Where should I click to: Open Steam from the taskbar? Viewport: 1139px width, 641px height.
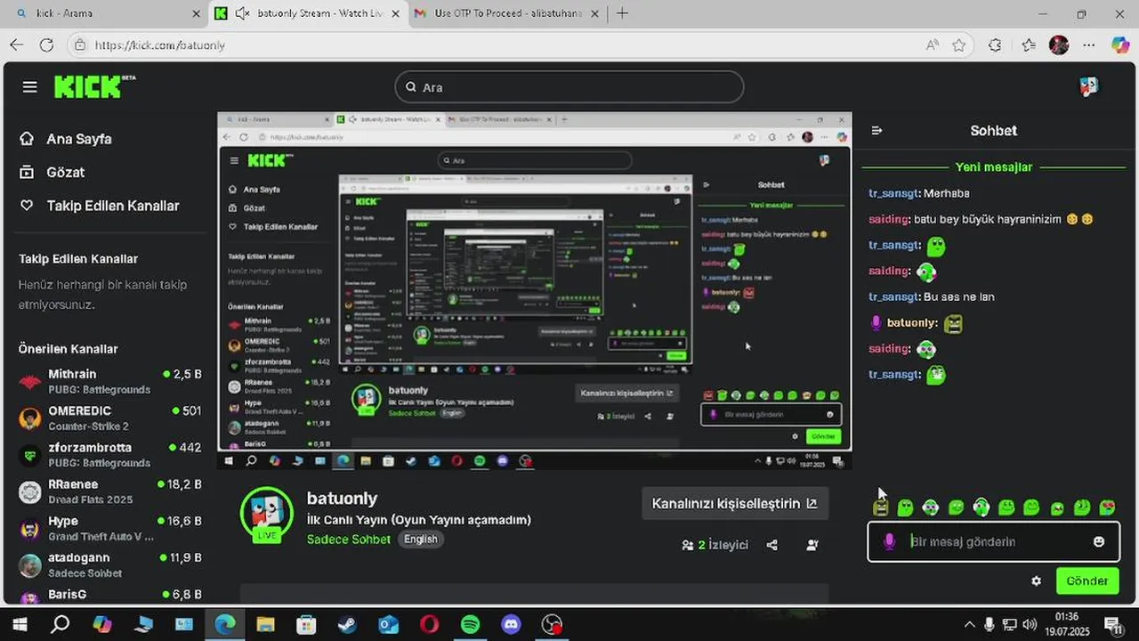tap(347, 625)
